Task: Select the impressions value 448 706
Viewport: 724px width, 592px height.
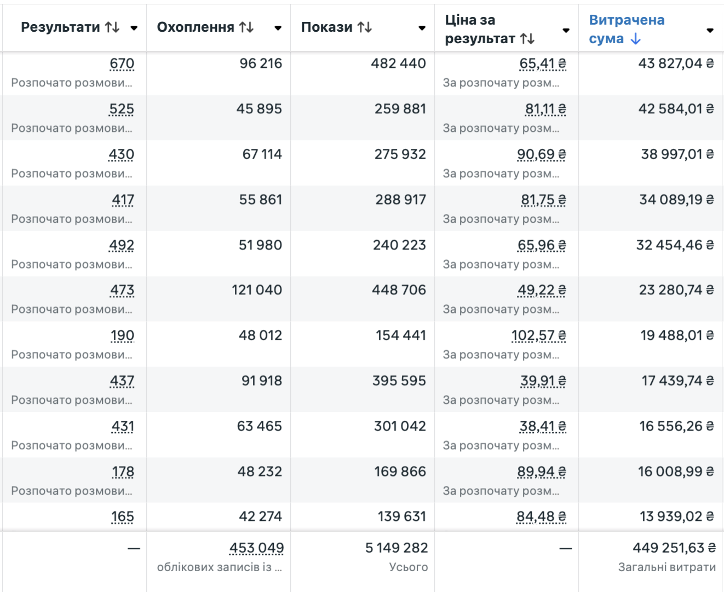Action: coord(399,290)
